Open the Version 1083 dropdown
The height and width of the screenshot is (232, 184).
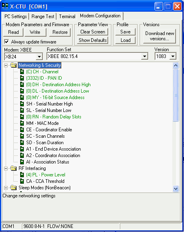coord(173,56)
